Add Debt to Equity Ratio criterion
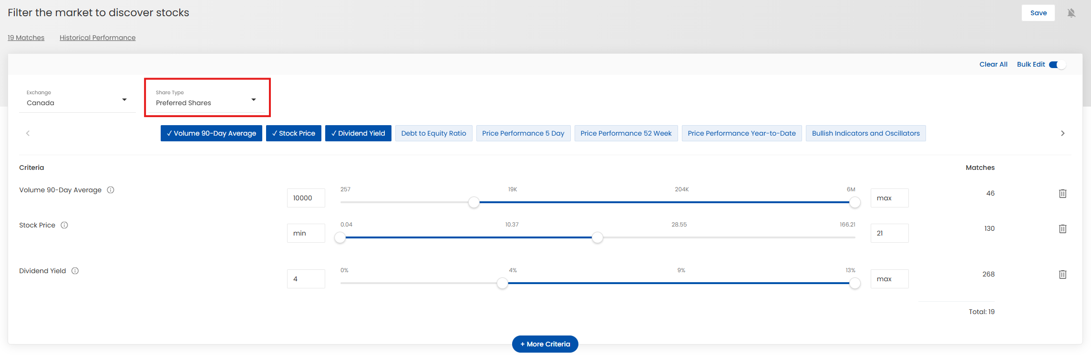 coord(434,133)
